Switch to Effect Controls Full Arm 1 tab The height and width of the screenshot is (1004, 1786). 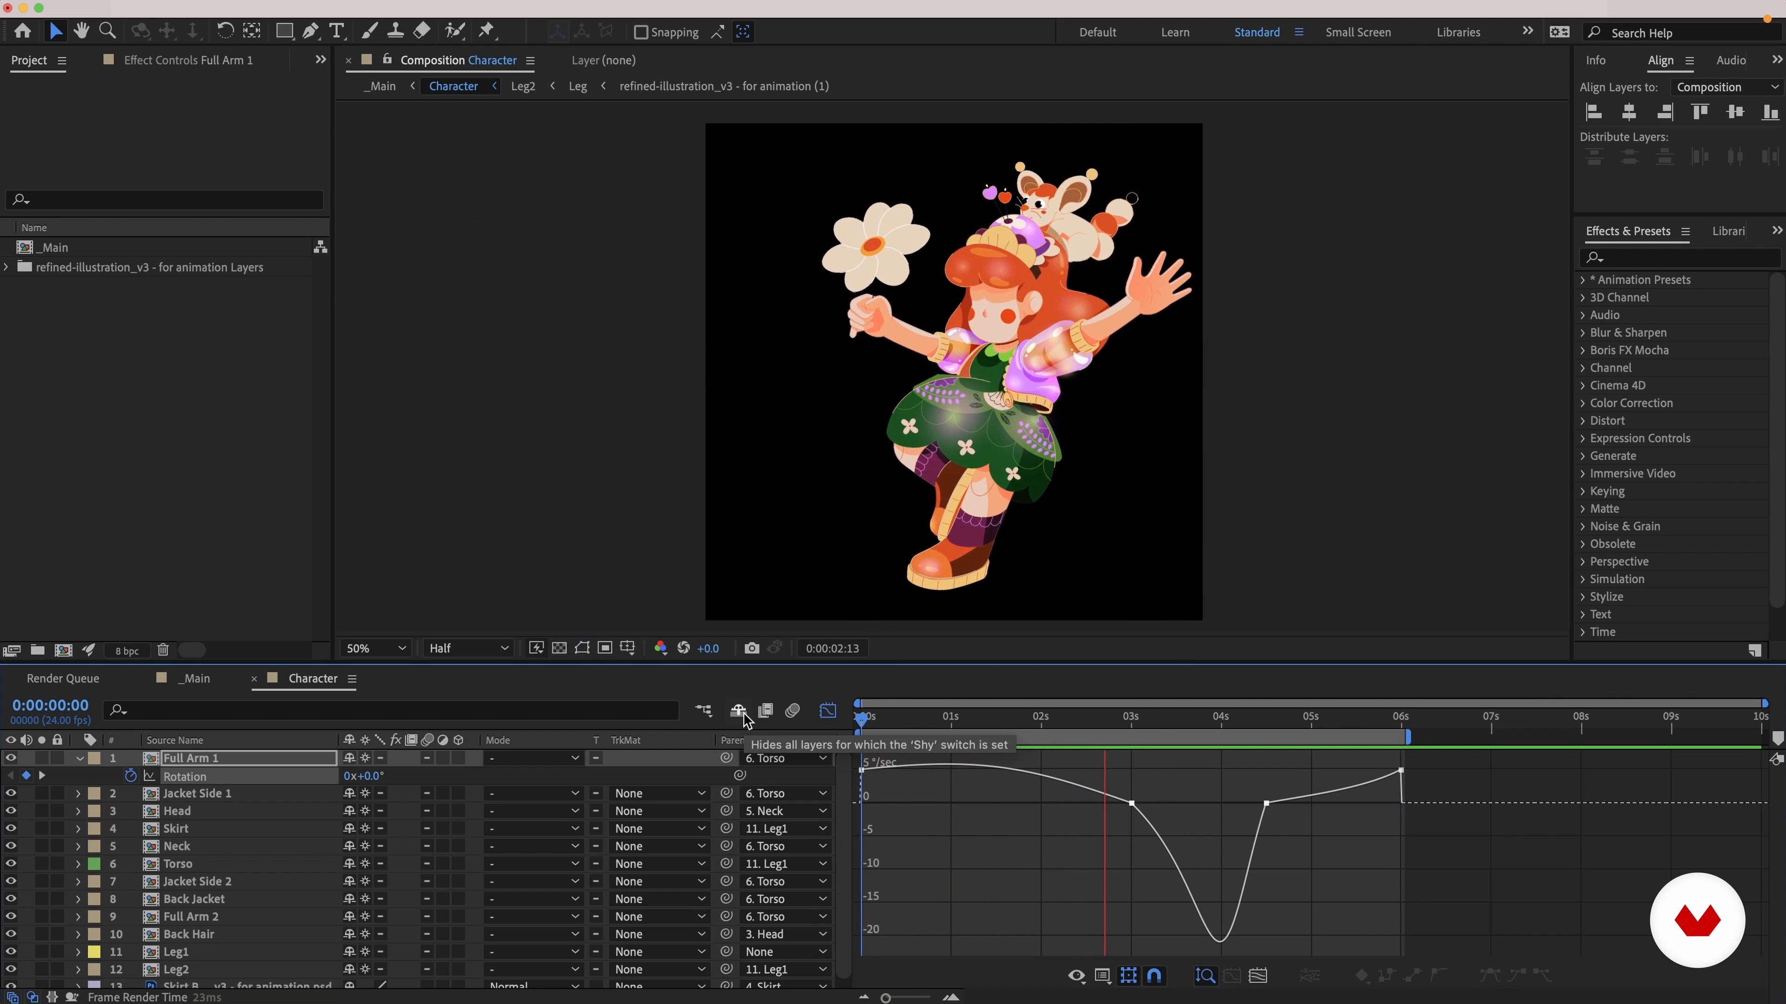(188, 60)
